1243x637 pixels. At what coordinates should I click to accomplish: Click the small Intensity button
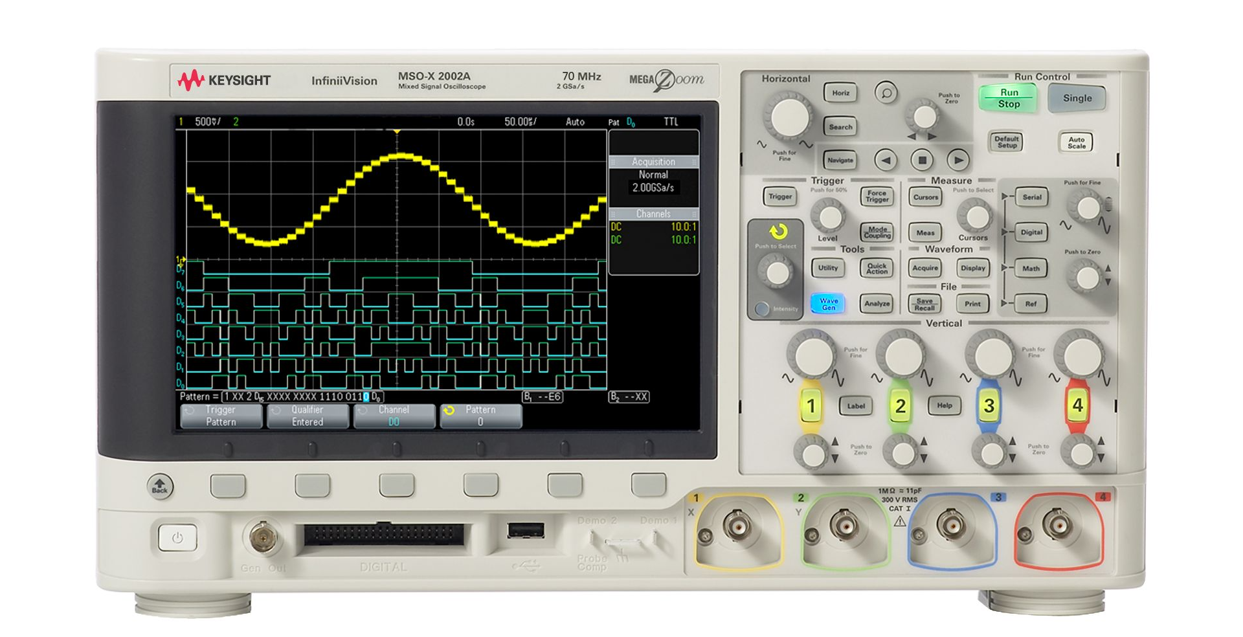click(x=762, y=309)
